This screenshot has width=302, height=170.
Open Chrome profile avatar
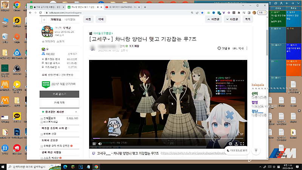[254, 13]
